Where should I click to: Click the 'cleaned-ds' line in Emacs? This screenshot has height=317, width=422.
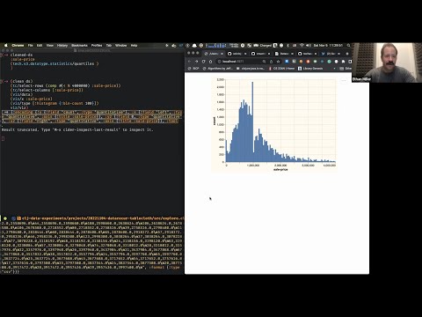pyautogui.click(x=21, y=55)
